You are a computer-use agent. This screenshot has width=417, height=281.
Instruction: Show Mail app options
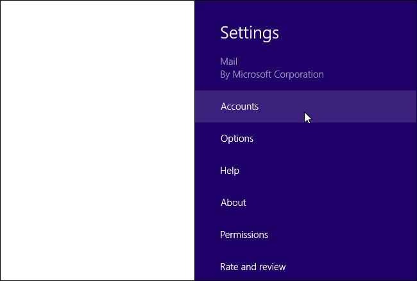237,139
